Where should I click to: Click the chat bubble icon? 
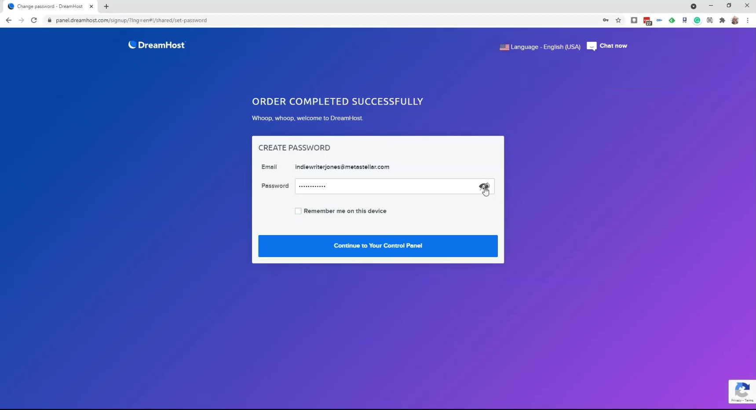(592, 46)
